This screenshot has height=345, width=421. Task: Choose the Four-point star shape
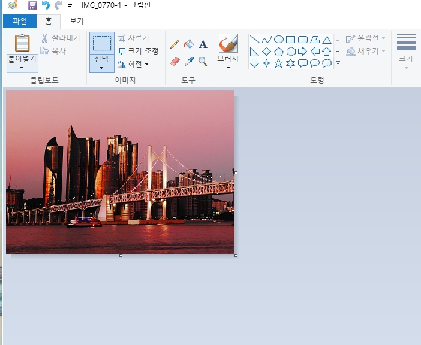[266, 63]
